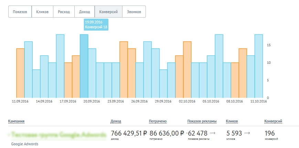
Task: Click the Потрачено column header
Action: [158, 121]
